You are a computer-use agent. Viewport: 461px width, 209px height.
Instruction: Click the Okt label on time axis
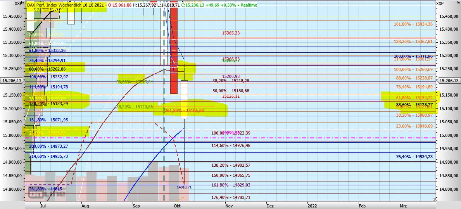click(177, 205)
